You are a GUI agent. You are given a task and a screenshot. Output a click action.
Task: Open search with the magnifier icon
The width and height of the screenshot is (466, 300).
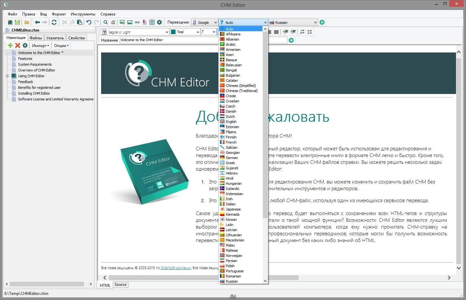[106, 22]
